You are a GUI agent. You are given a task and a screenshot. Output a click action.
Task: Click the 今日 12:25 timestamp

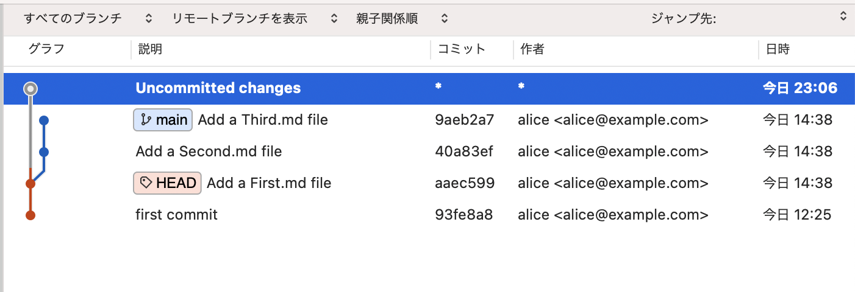pos(798,214)
